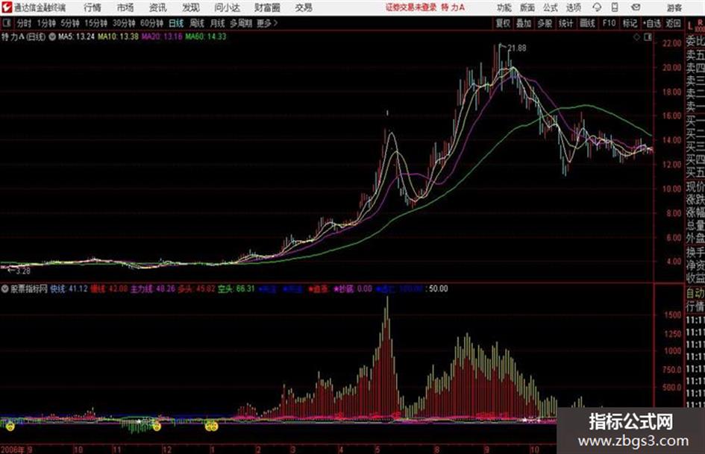Click the 返回 back button

click(673, 23)
